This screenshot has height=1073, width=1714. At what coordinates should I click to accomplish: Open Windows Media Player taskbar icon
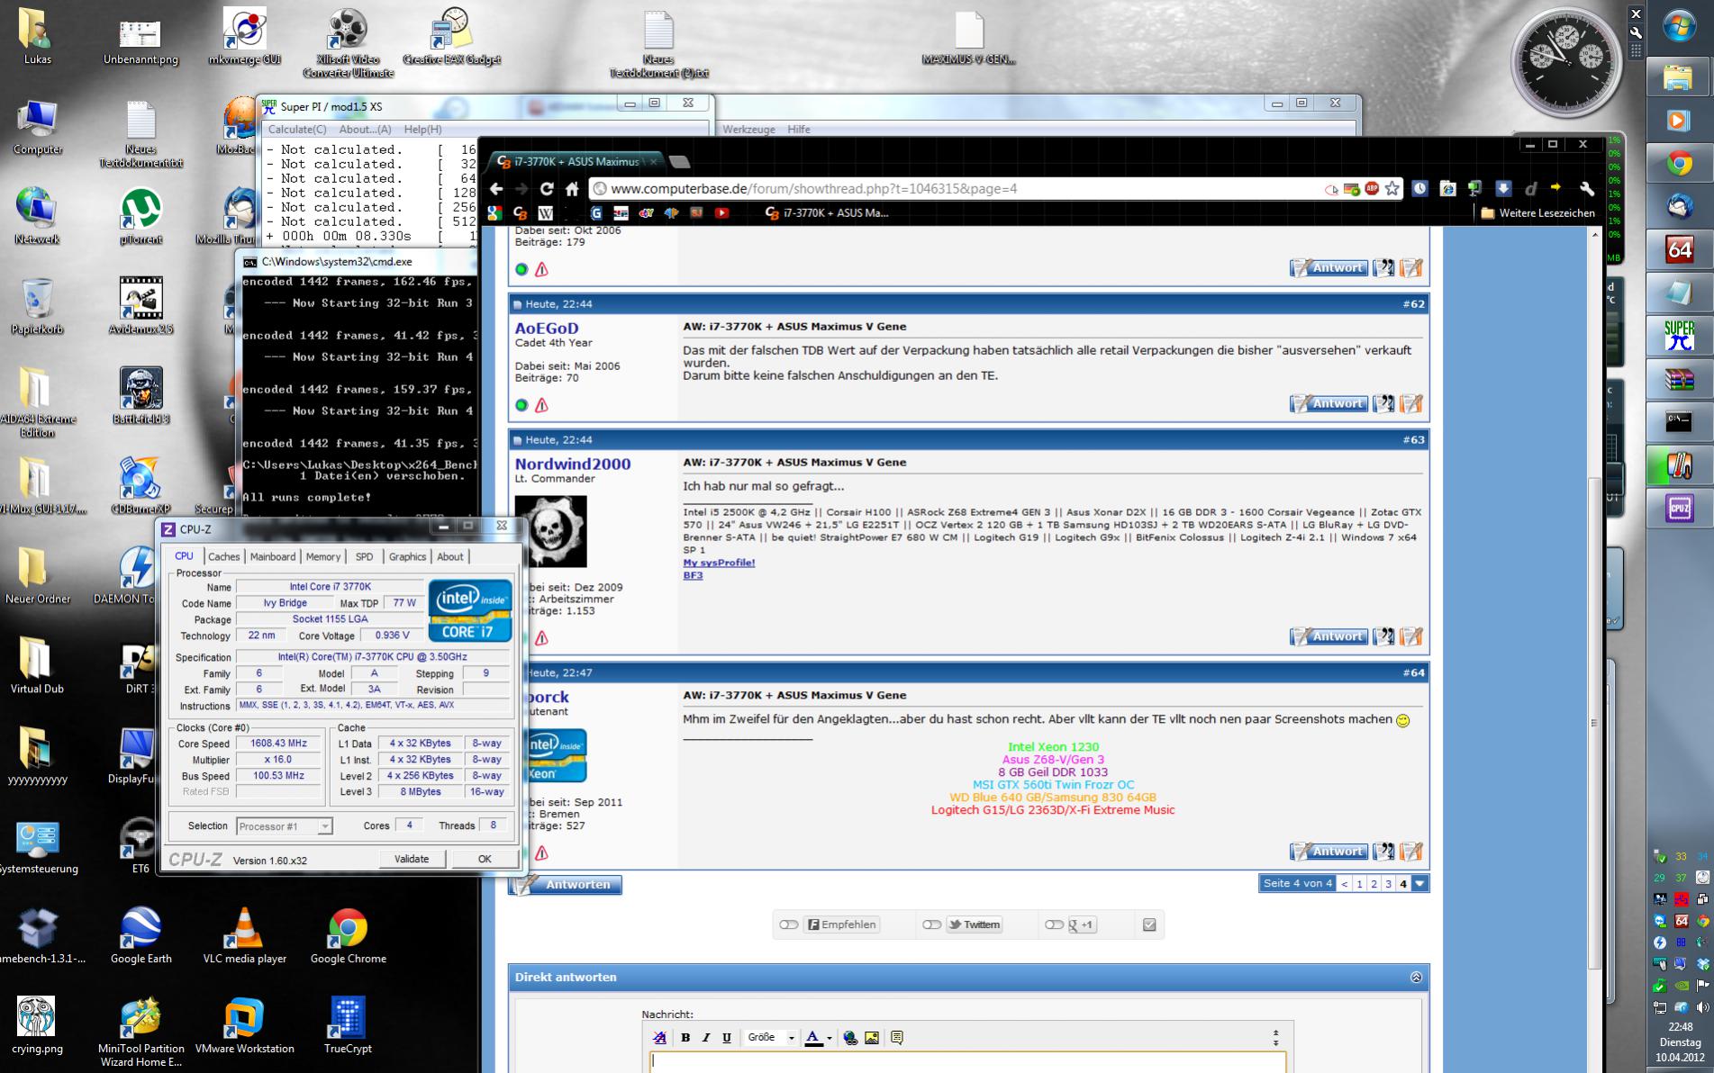[x=1679, y=120]
